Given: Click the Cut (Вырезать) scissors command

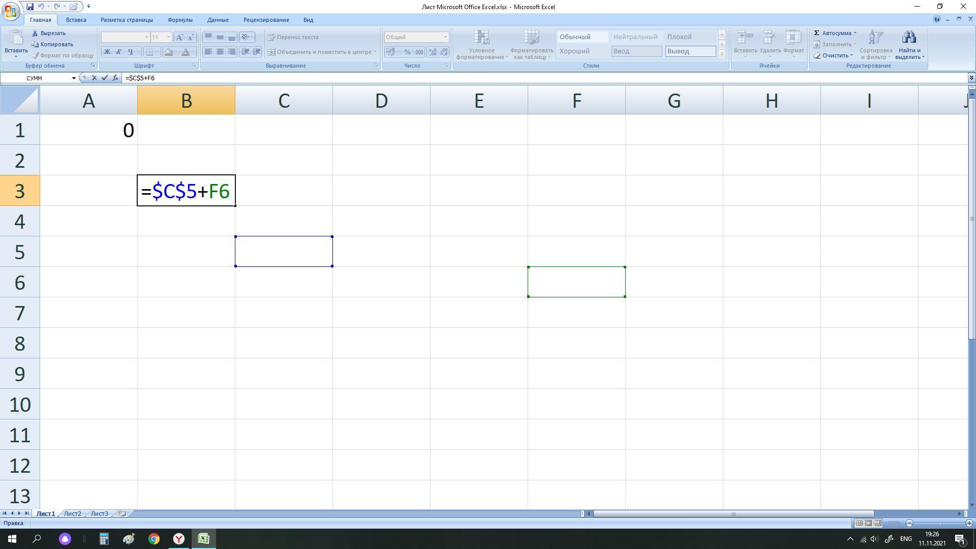Looking at the screenshot, I should [x=48, y=33].
